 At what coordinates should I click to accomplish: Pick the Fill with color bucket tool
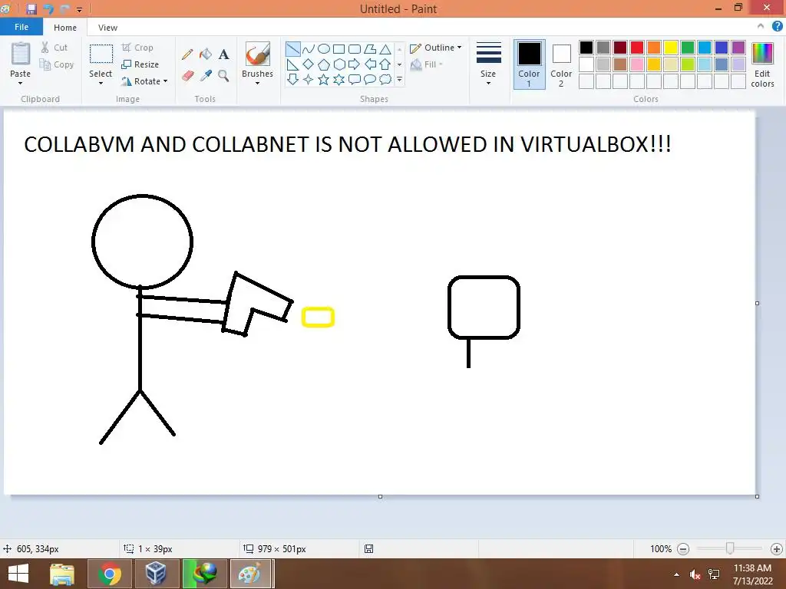click(206, 54)
